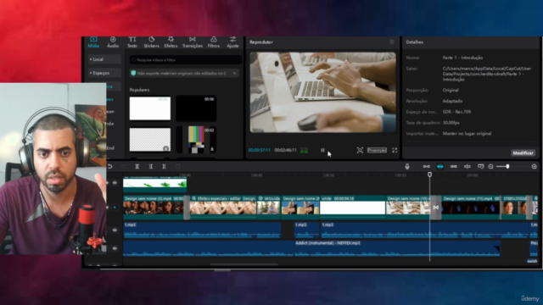Select the black 00:06 clip thumbnail
543x305 pixels.
(x=196, y=108)
